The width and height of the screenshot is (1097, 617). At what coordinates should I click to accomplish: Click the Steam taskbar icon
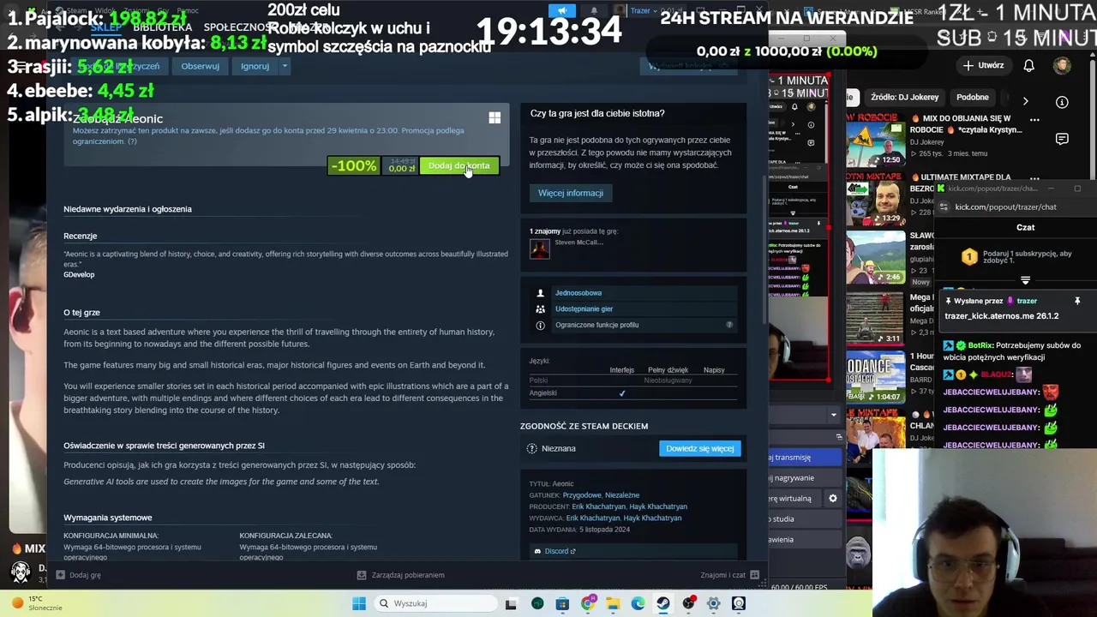pyautogui.click(x=663, y=603)
